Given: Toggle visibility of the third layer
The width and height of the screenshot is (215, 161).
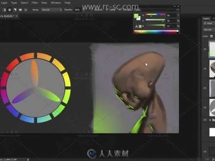Looking at the screenshot, I should [205, 88].
